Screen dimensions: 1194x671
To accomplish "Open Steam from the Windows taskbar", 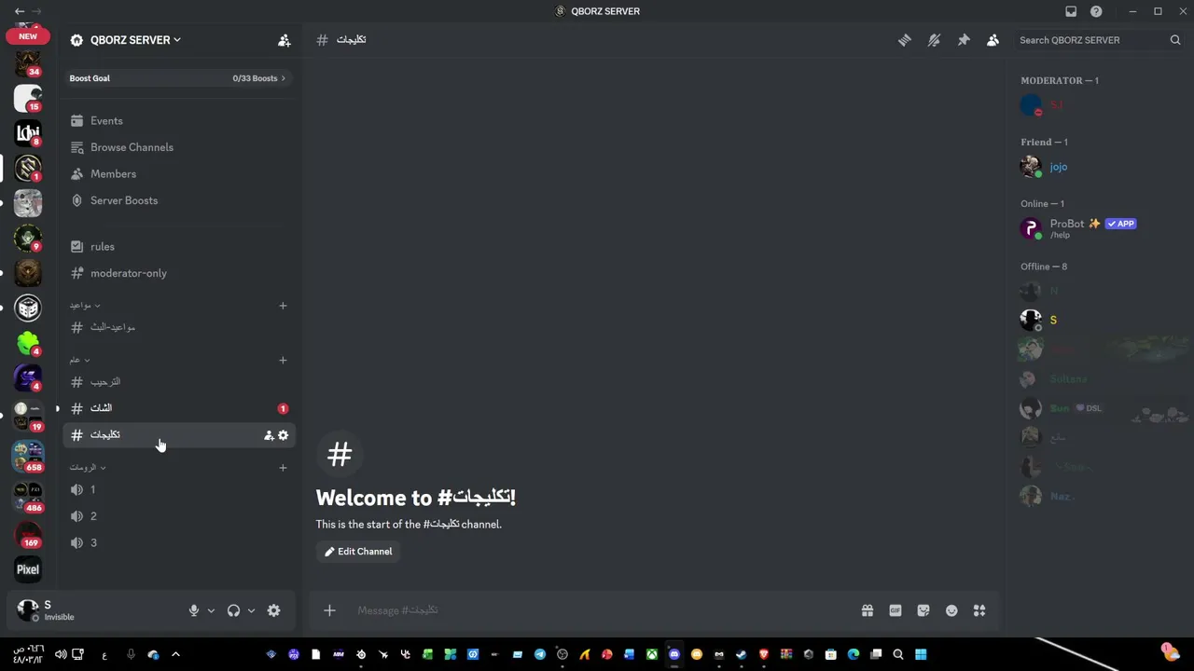I will [x=742, y=654].
